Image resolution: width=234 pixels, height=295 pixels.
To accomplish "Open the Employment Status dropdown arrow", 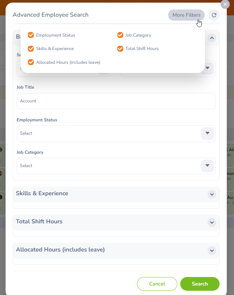I will (207, 133).
